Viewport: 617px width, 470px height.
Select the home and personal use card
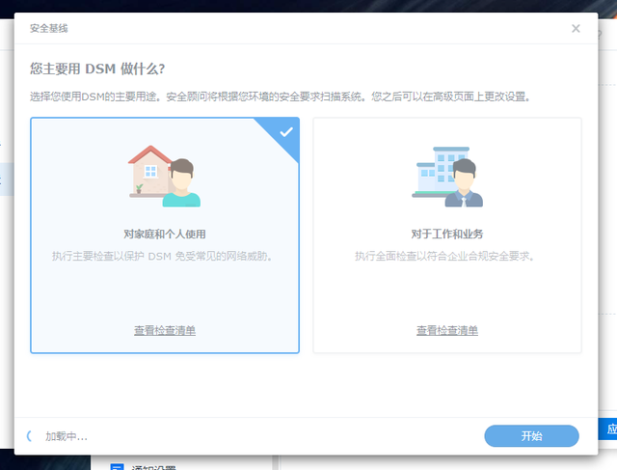click(x=165, y=235)
